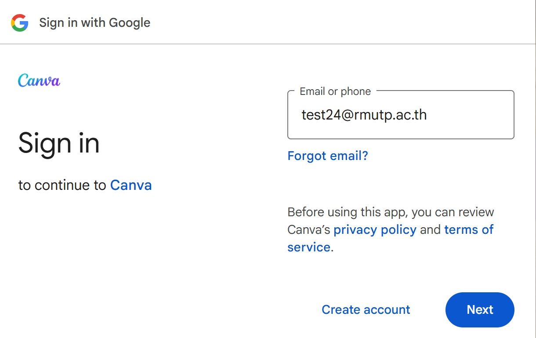Open Canva's privacy policy link
The width and height of the screenshot is (536, 338).
pyautogui.click(x=375, y=229)
